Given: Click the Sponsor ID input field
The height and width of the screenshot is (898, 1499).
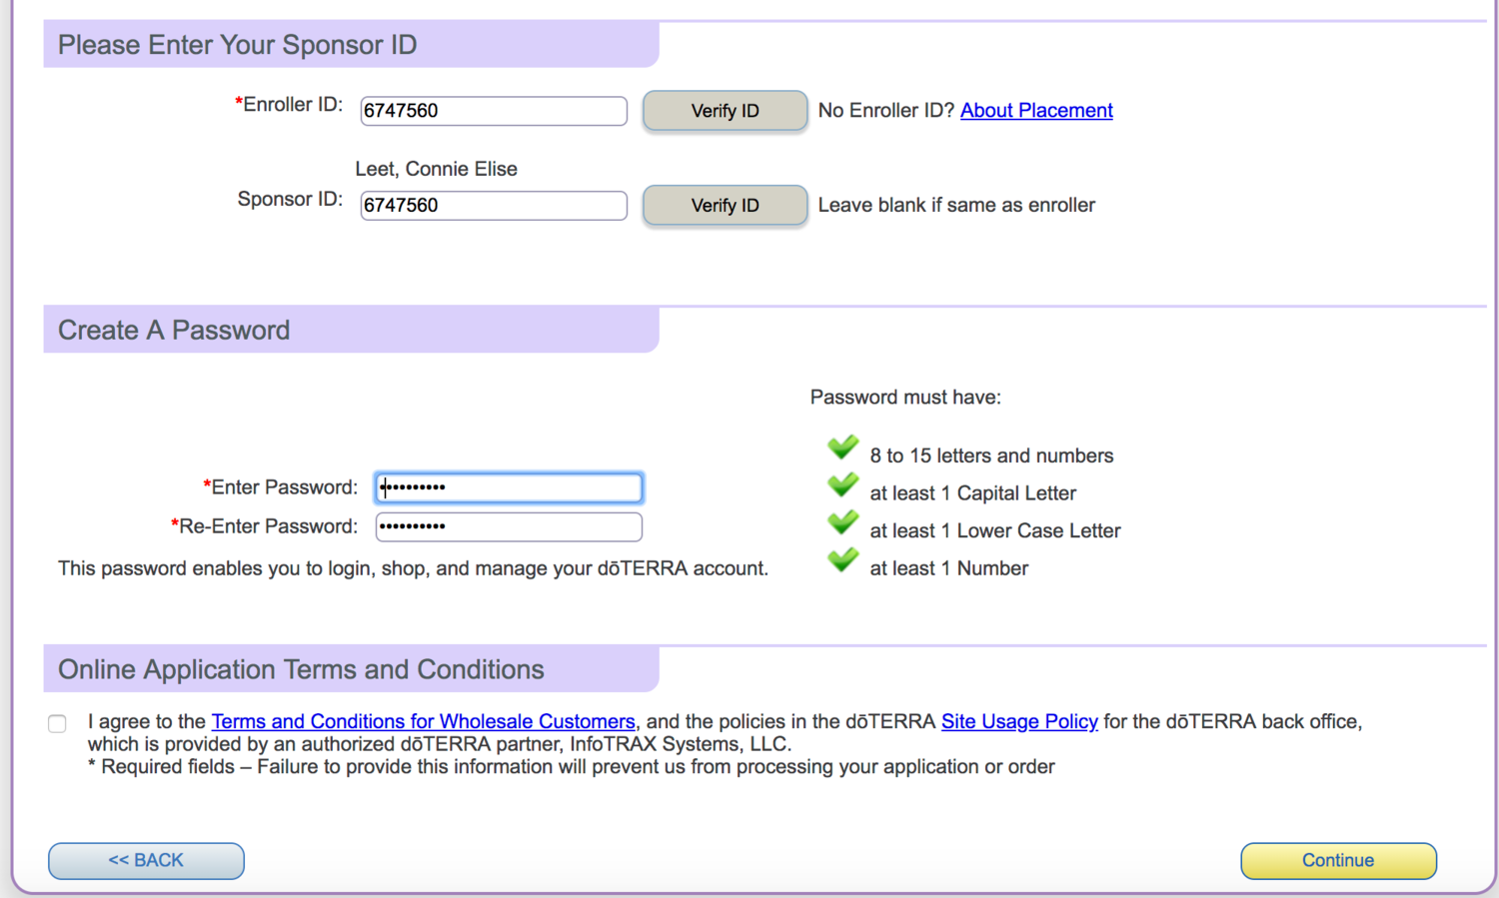Looking at the screenshot, I should (494, 206).
